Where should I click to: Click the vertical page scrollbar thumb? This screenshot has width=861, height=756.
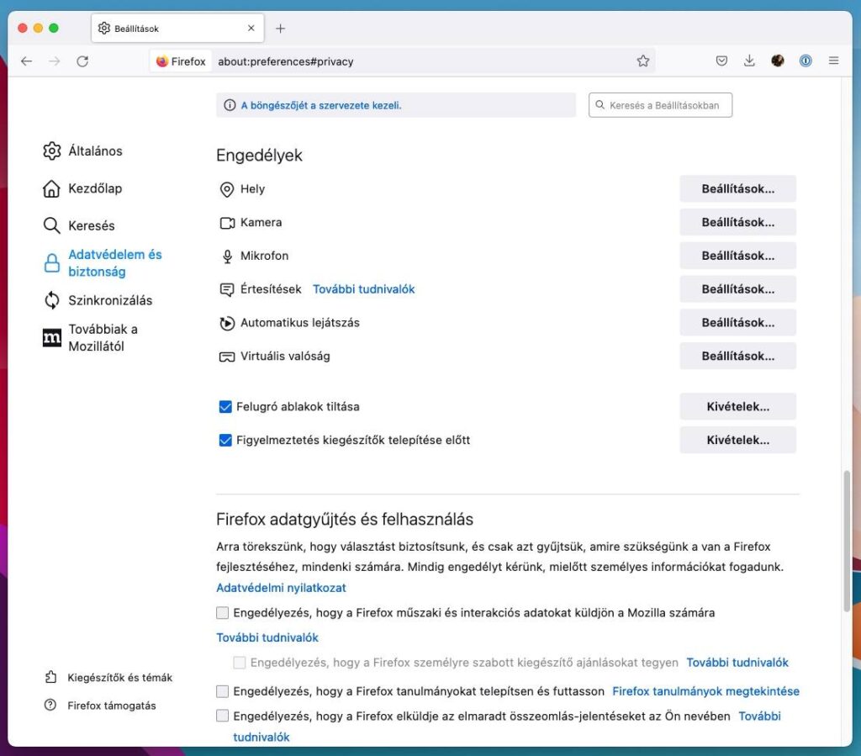847,541
